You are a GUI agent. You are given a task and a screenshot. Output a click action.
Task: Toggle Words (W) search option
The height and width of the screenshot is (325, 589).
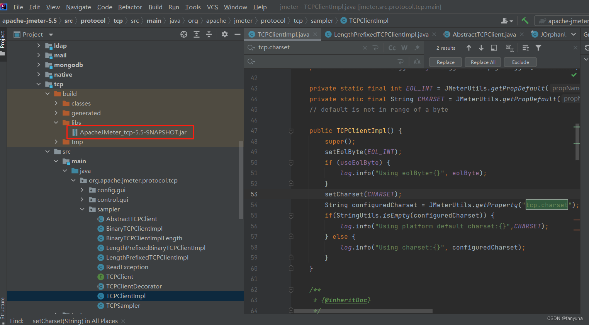[x=404, y=48]
